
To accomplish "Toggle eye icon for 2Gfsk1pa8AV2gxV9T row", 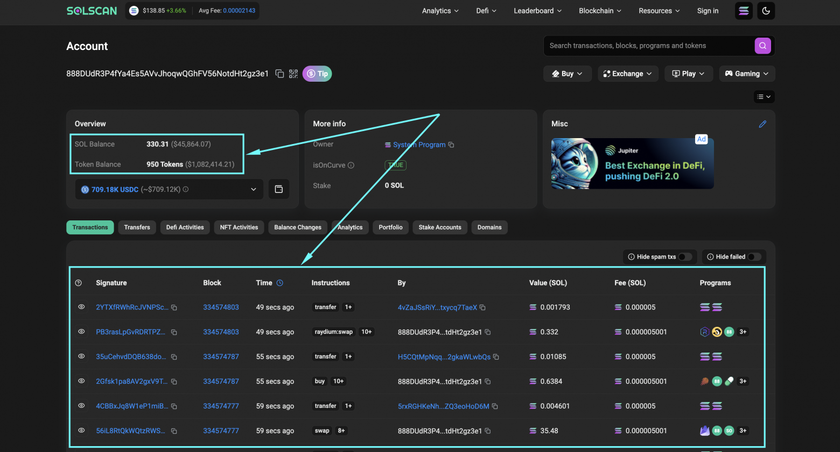I will coord(81,381).
